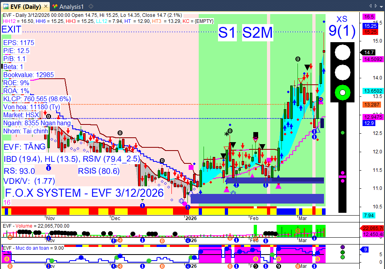Click the 2026 date axis marker
The image size is (385, 269).
pyautogui.click(x=191, y=218)
